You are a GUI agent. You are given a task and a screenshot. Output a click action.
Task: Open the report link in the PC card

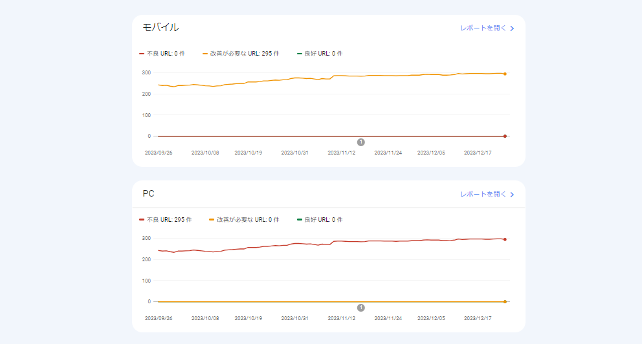tap(487, 194)
